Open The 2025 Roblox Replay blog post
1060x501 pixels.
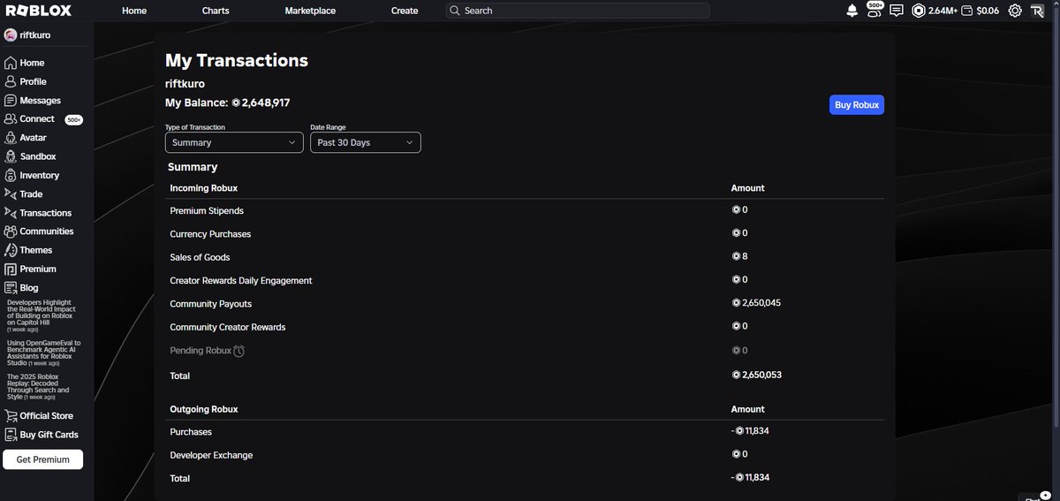coord(38,386)
